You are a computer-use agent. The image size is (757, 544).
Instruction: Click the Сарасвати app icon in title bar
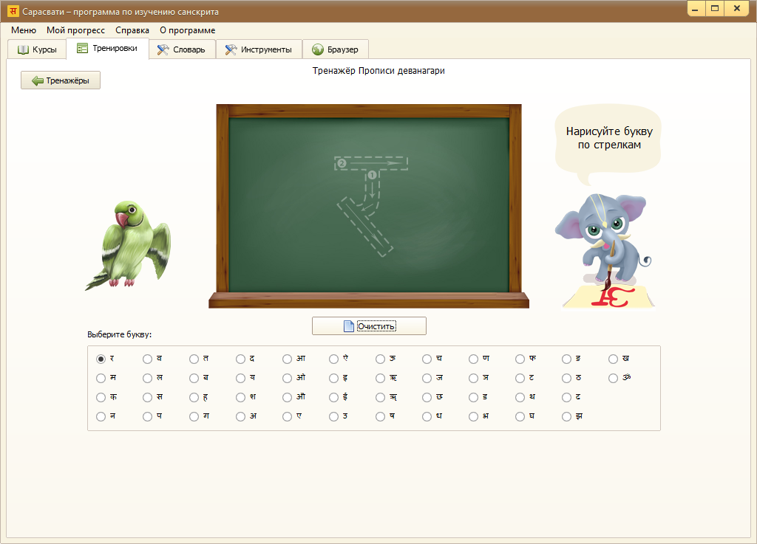[13, 12]
